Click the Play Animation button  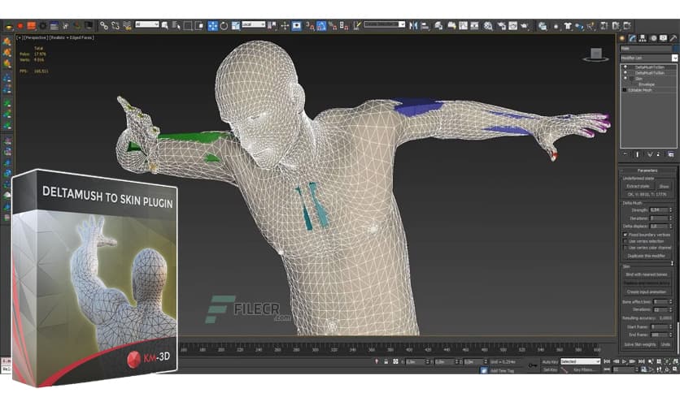[625, 361]
